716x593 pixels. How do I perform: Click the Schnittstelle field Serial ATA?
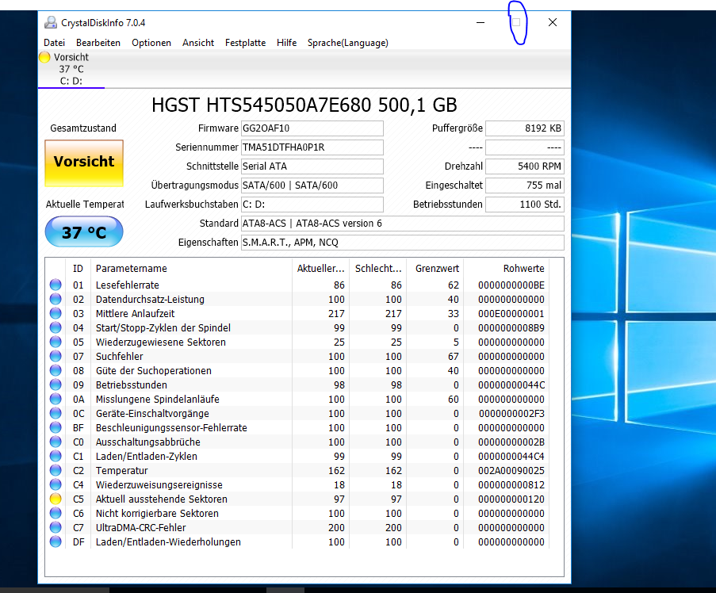click(312, 166)
